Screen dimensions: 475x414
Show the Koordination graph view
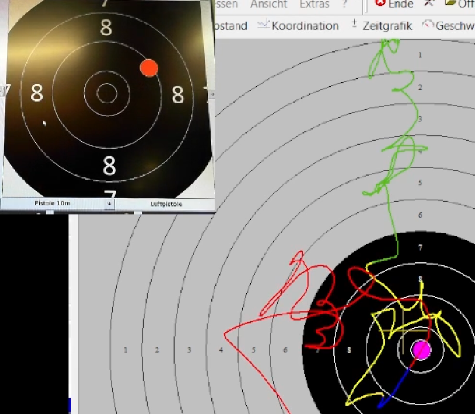297,26
